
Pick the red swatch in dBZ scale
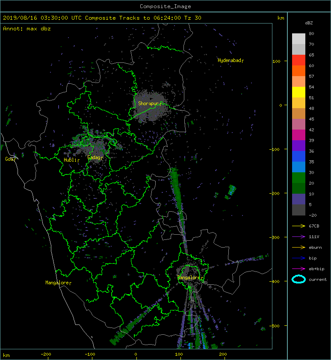298,60
